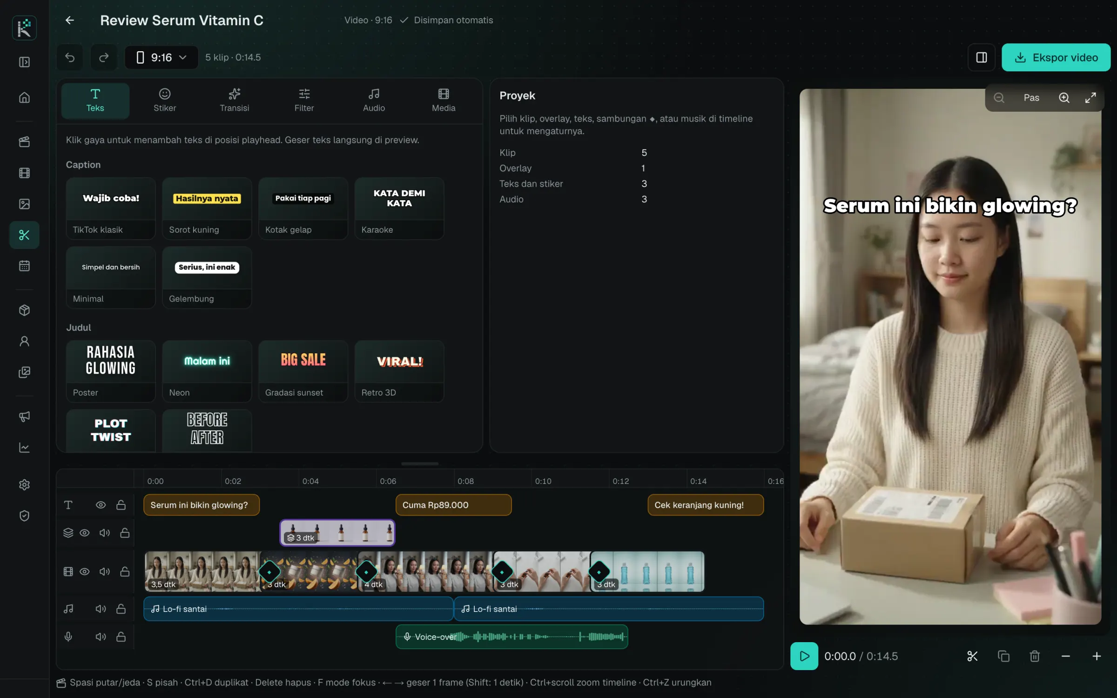Open the calendar icon in sidebar
Image resolution: width=1117 pixels, height=698 pixels.
tap(24, 266)
